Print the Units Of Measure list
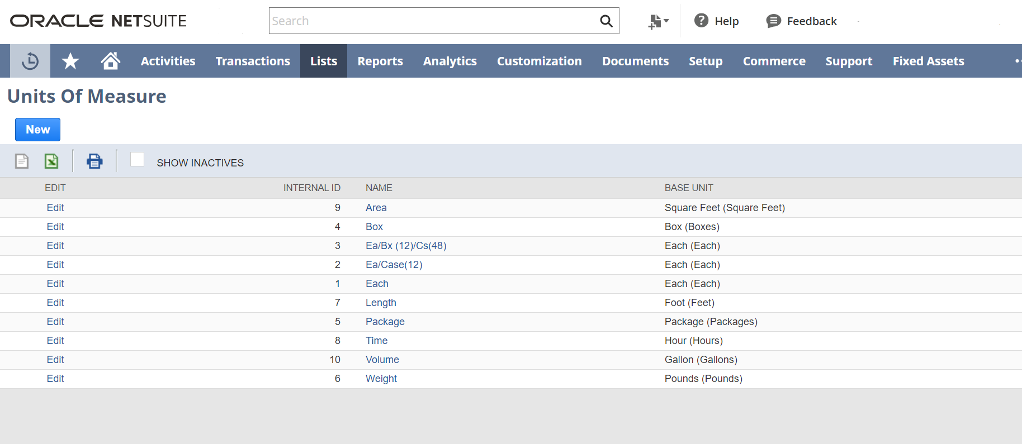The height and width of the screenshot is (444, 1022). 94,161
